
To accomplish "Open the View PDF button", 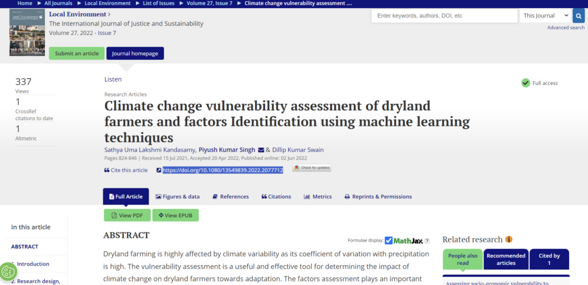I will (x=127, y=215).
